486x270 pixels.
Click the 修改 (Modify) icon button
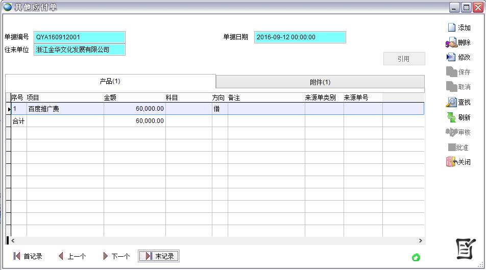coord(458,58)
